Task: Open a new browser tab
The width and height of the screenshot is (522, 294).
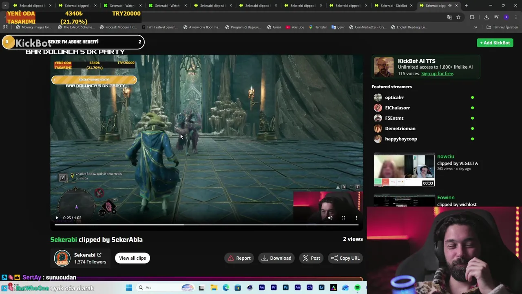Action: point(466,6)
